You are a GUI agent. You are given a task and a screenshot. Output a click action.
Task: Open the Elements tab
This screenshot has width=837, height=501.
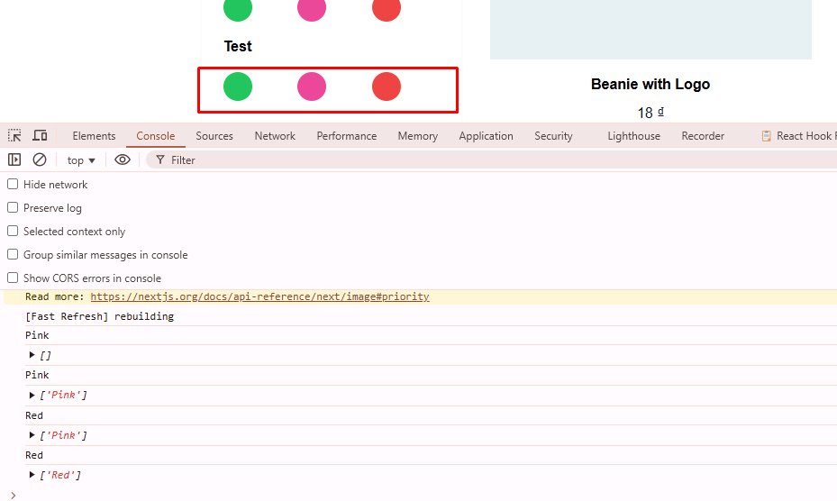click(94, 136)
